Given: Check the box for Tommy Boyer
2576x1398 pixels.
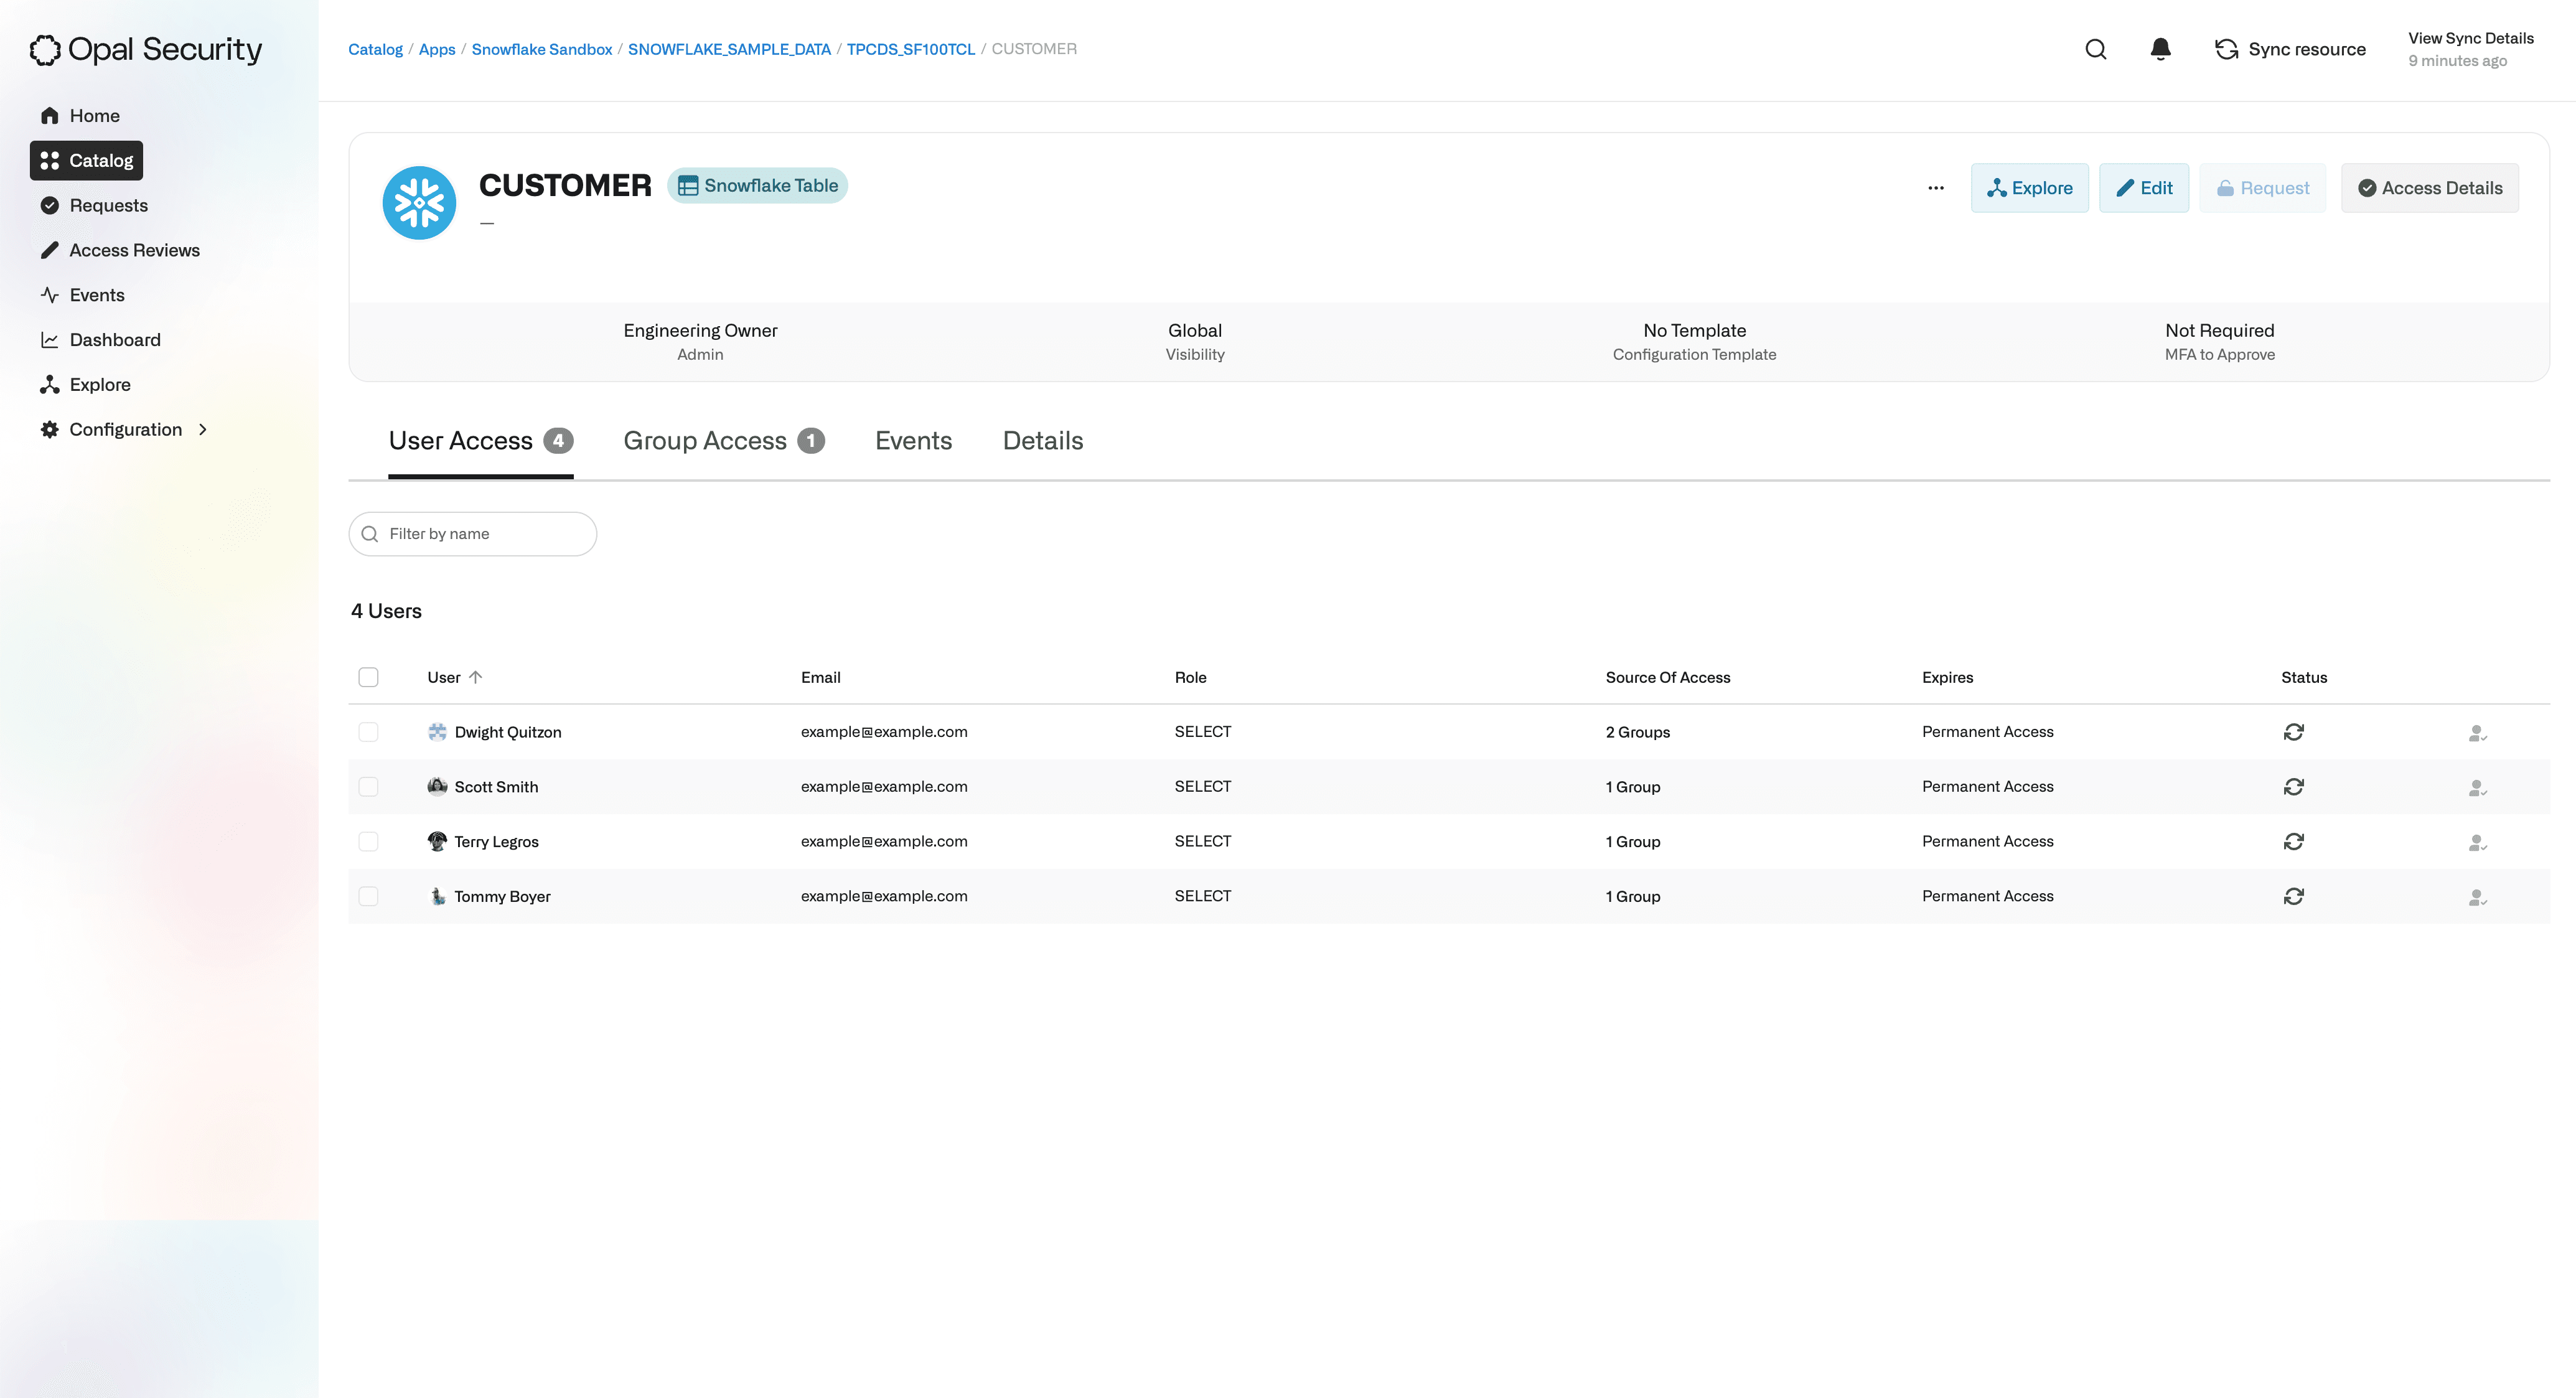Looking at the screenshot, I should tap(368, 897).
